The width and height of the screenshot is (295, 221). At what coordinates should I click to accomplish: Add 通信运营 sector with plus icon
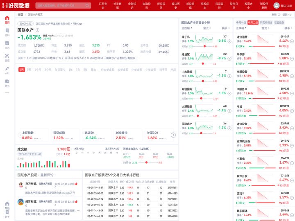coord(292,41)
